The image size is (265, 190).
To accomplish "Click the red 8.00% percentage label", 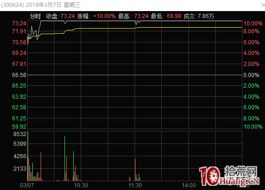I will pyautogui.click(x=251, y=31).
